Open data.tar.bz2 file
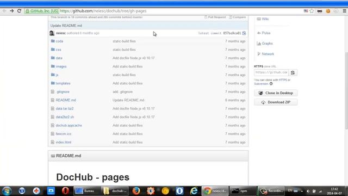Screen dimensions: 348x196 tap(65, 109)
